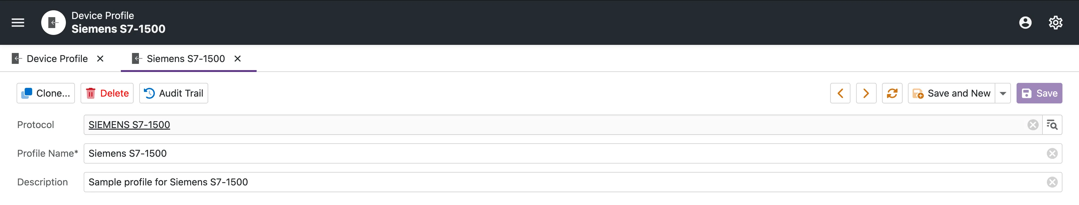Open the SIEMENS S7-1500 protocol link
Screen dimensions: 1079x205
click(x=129, y=125)
